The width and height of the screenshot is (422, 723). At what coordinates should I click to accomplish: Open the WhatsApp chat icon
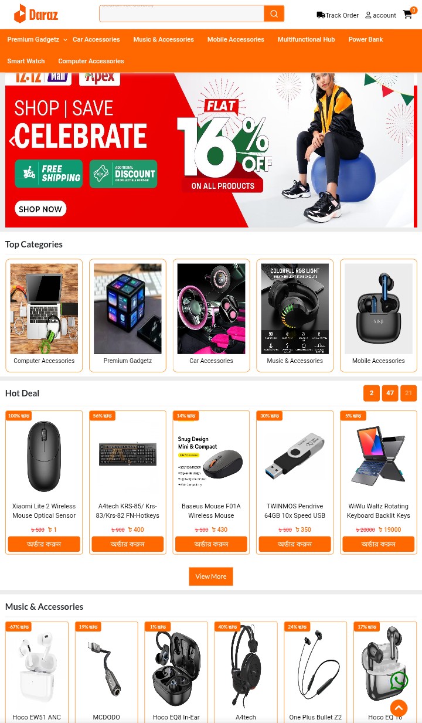pyautogui.click(x=399, y=680)
